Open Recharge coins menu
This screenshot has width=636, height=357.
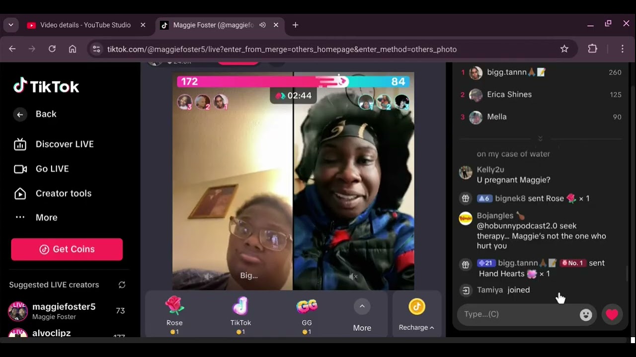tap(416, 314)
